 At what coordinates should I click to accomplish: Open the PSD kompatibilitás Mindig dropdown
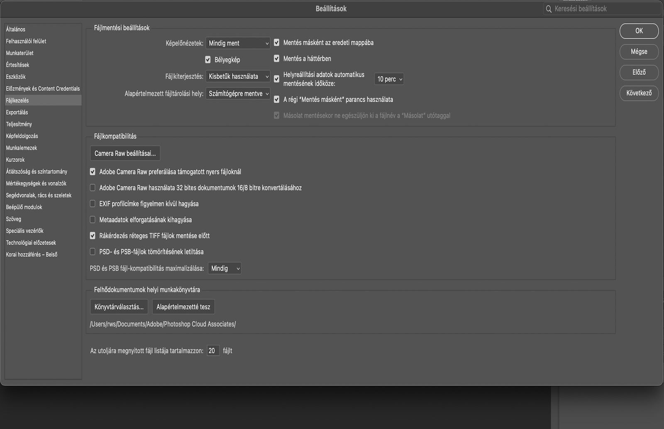[x=224, y=268]
